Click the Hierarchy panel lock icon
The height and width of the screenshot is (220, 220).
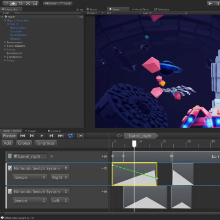78,9
